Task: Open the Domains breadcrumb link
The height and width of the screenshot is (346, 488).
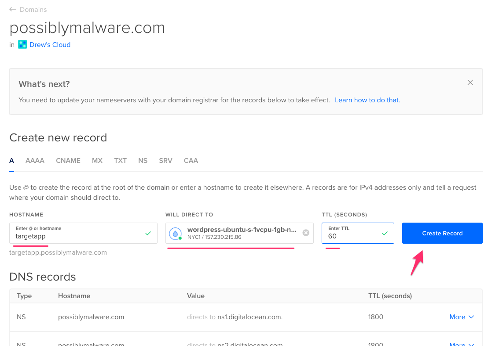Action: click(x=33, y=10)
